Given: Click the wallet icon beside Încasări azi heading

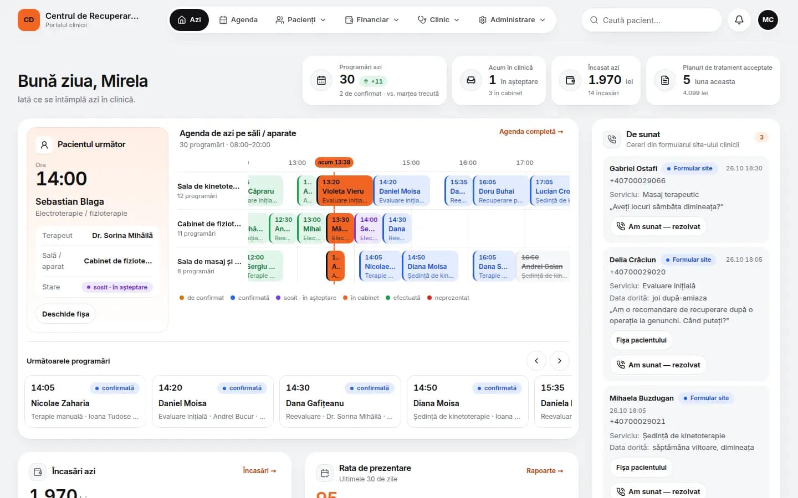Looking at the screenshot, I should [38, 472].
